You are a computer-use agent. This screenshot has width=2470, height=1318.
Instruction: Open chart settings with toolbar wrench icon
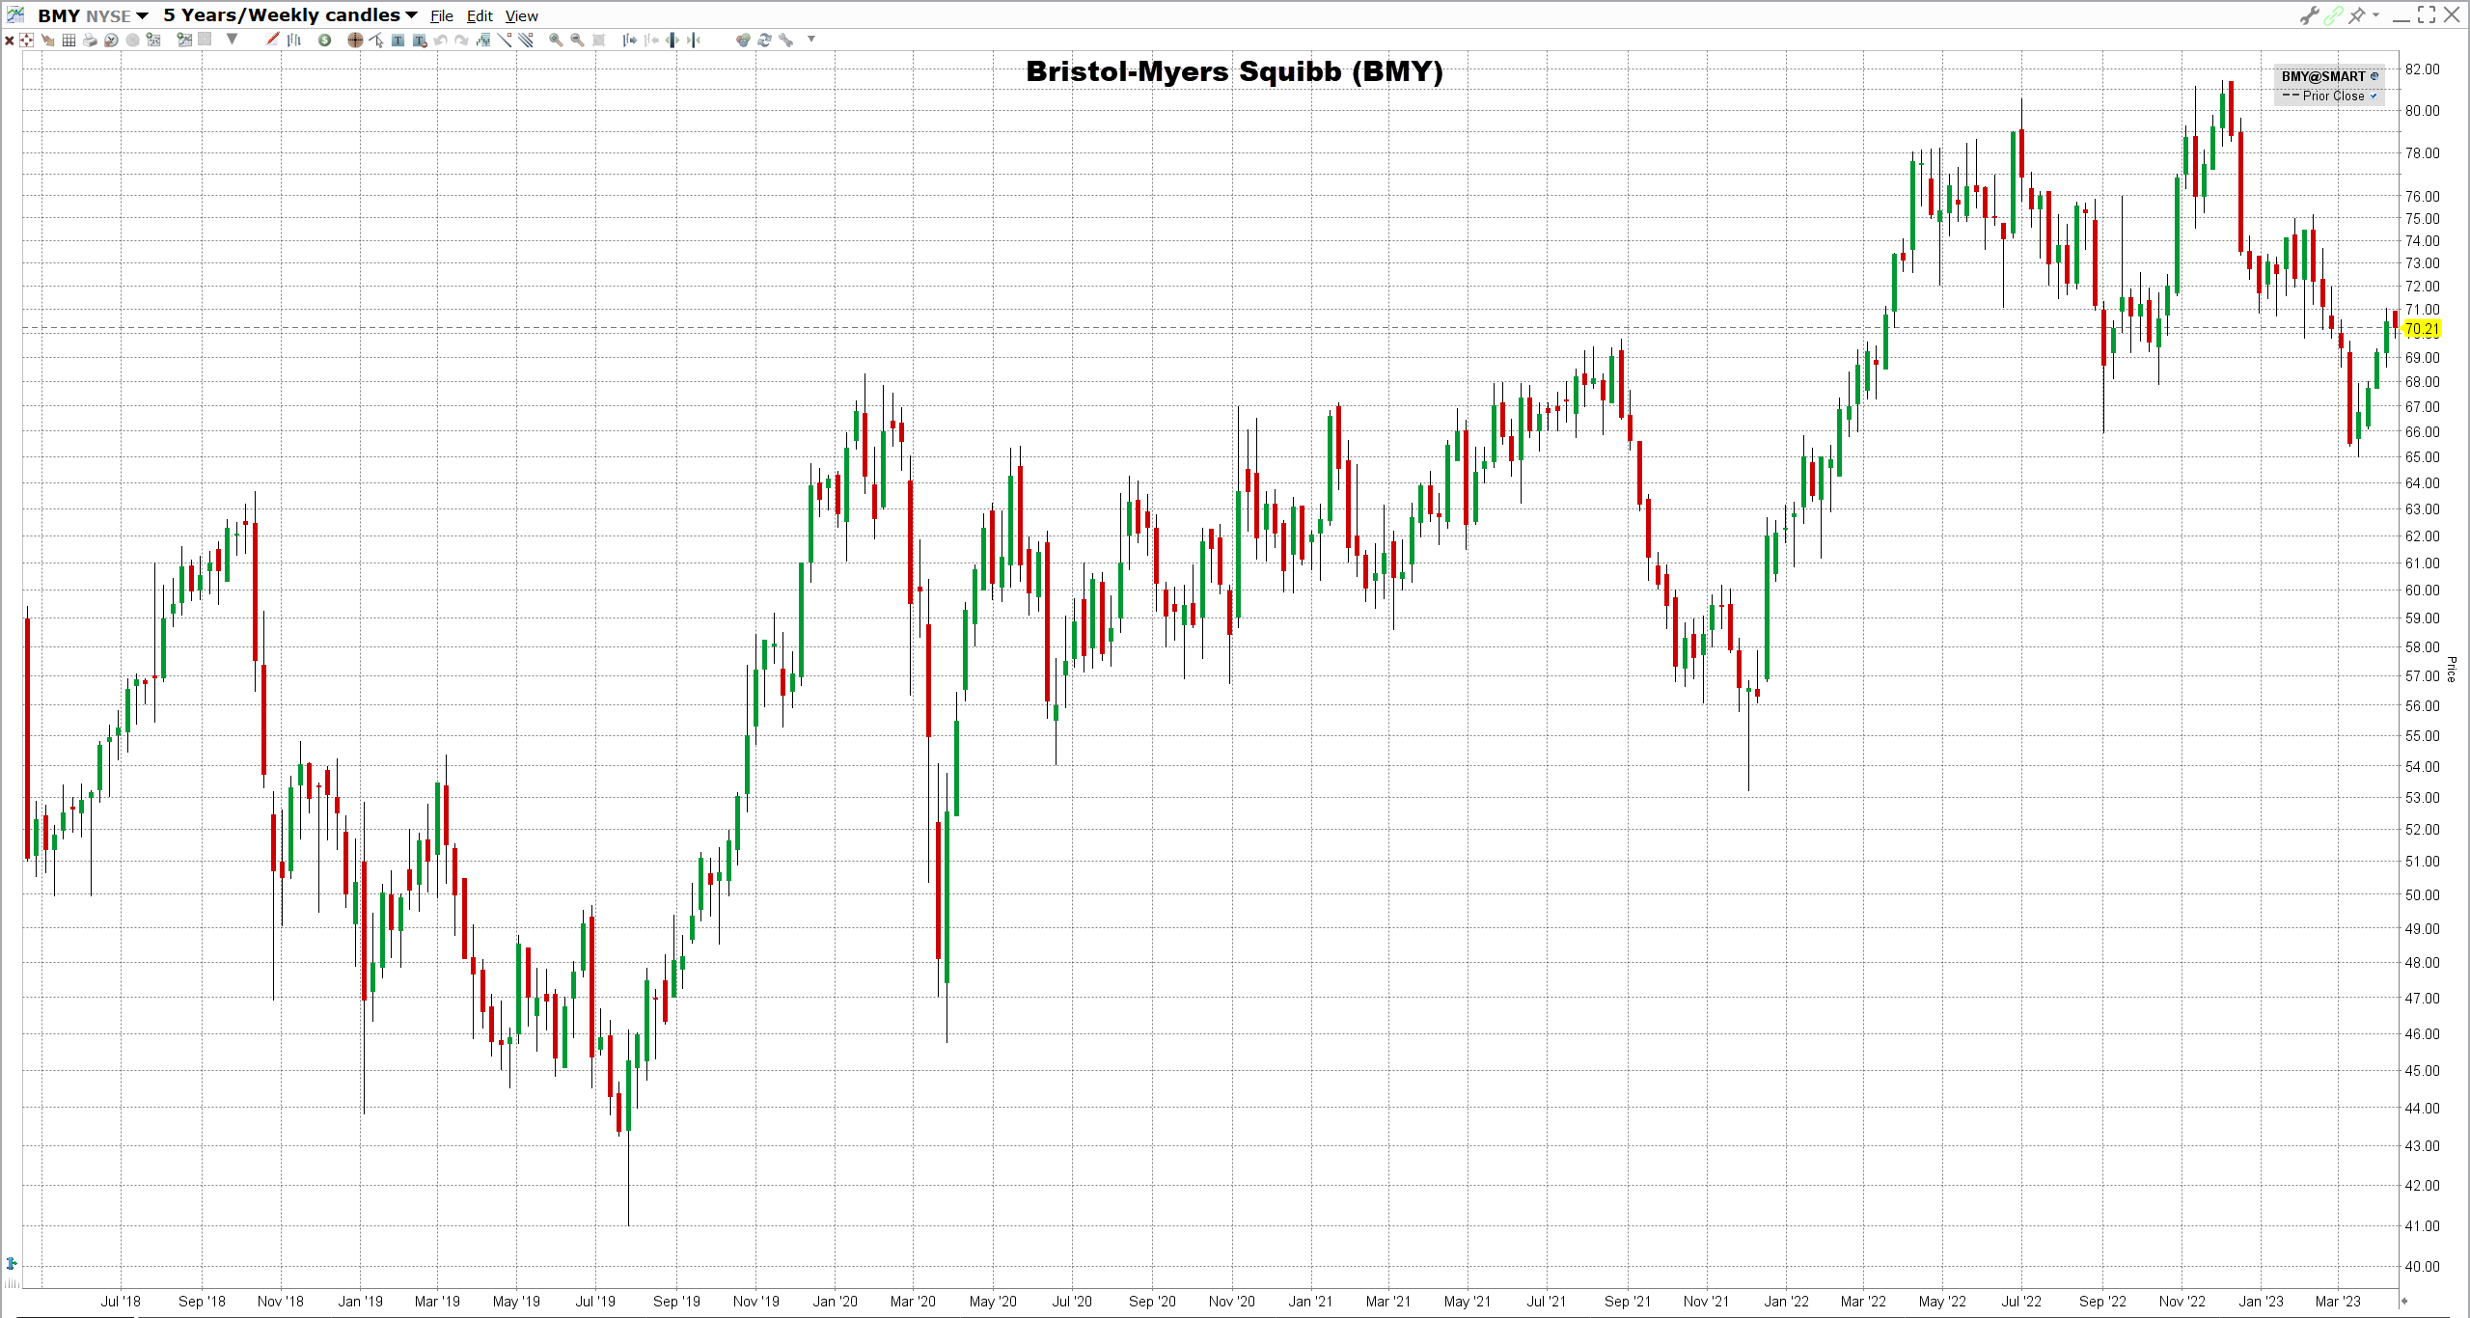click(x=785, y=40)
